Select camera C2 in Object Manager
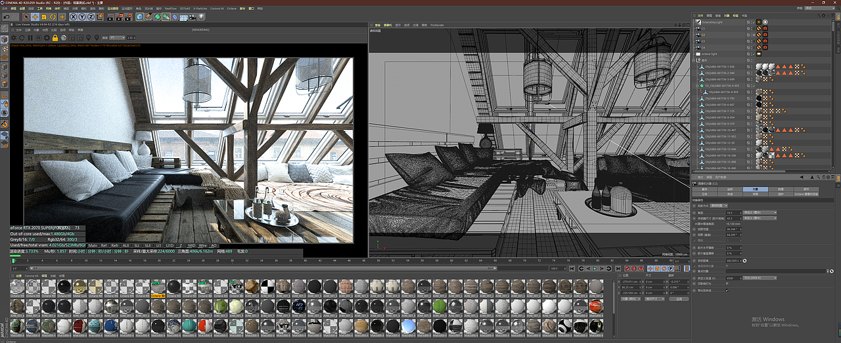 (x=703, y=35)
